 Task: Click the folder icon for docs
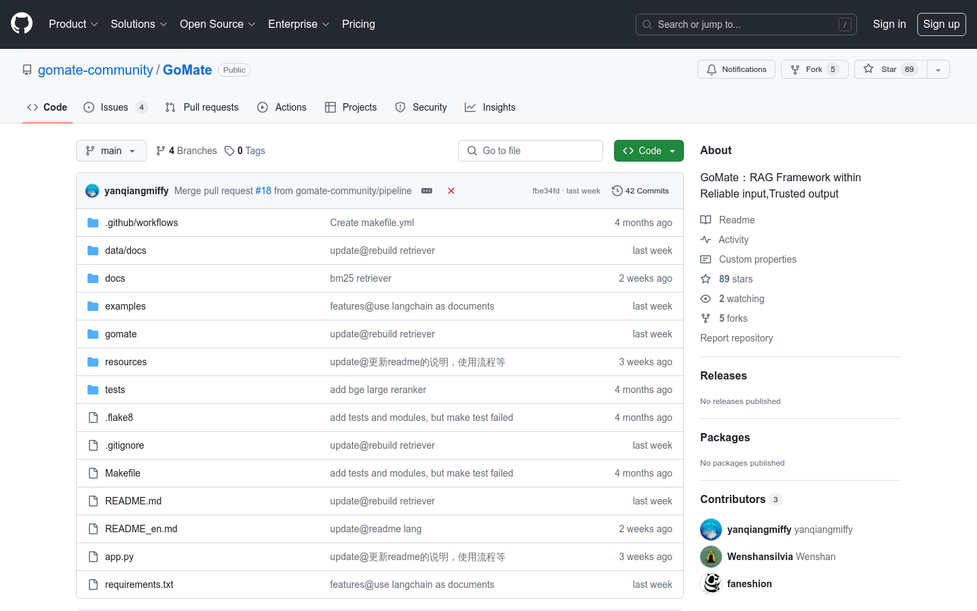click(93, 278)
